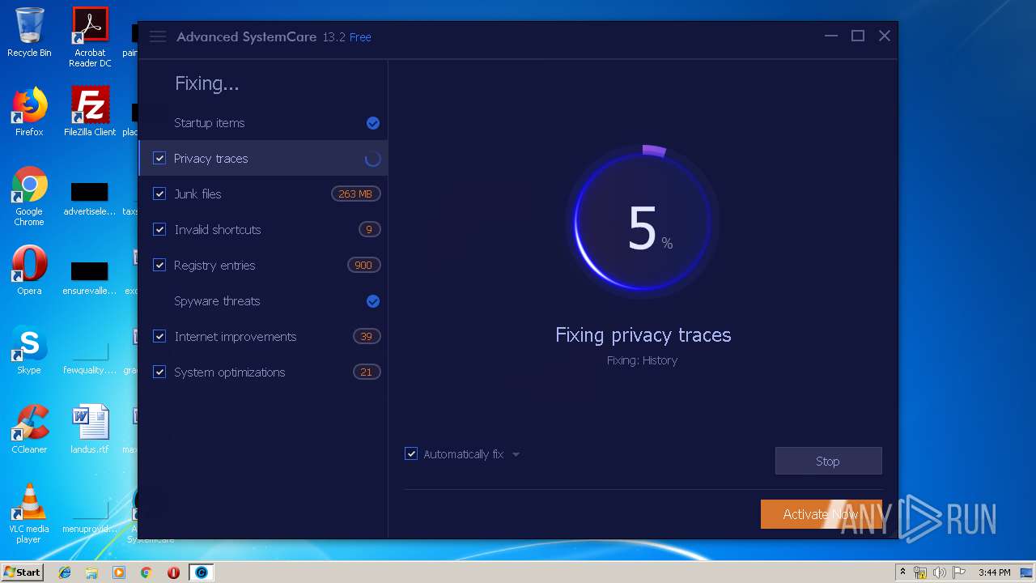Open the Recycle Bin desktop icon

click(29, 32)
